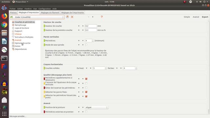Click Hauteur de la première couche field
Image resolution: width=210 pixels, height=118 pixels.
pyautogui.click(x=91, y=30)
